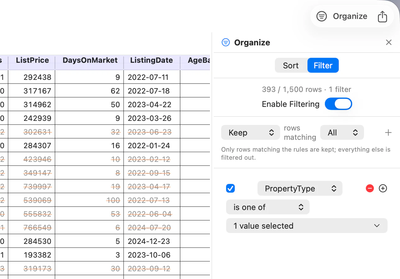Select the date cell 2023-03-26
Screen dimensions: 400x279
pos(152,118)
